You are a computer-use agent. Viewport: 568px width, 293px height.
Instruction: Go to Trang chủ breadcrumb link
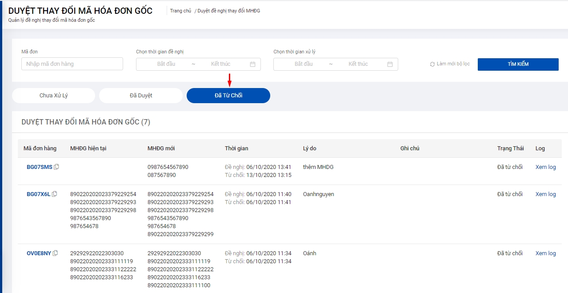pyautogui.click(x=180, y=11)
